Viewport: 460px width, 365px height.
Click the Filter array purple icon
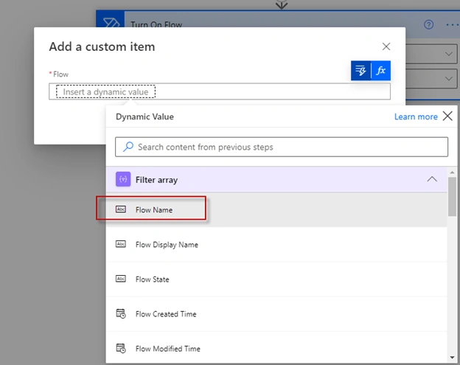click(123, 179)
